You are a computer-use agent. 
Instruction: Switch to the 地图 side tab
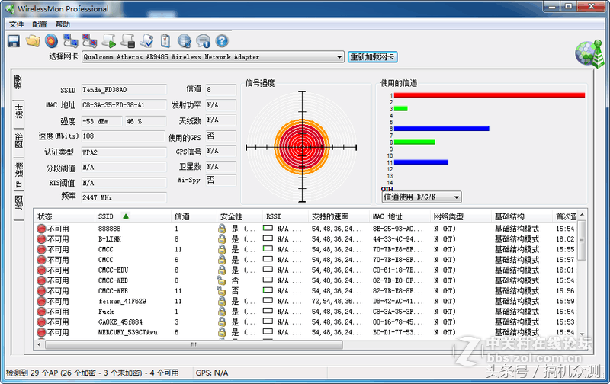pos(18,203)
